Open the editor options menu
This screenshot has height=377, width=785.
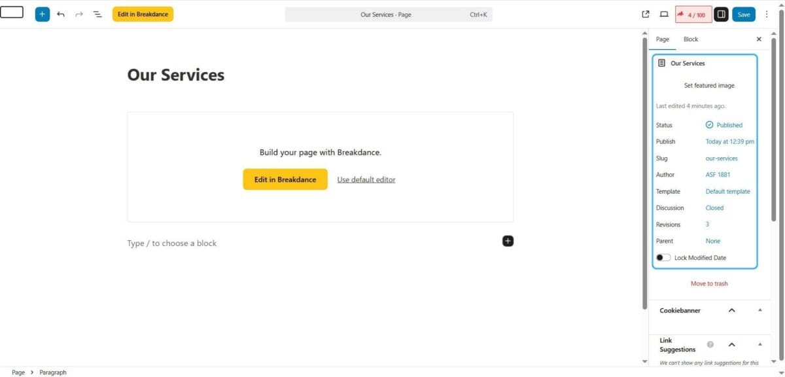pos(766,14)
